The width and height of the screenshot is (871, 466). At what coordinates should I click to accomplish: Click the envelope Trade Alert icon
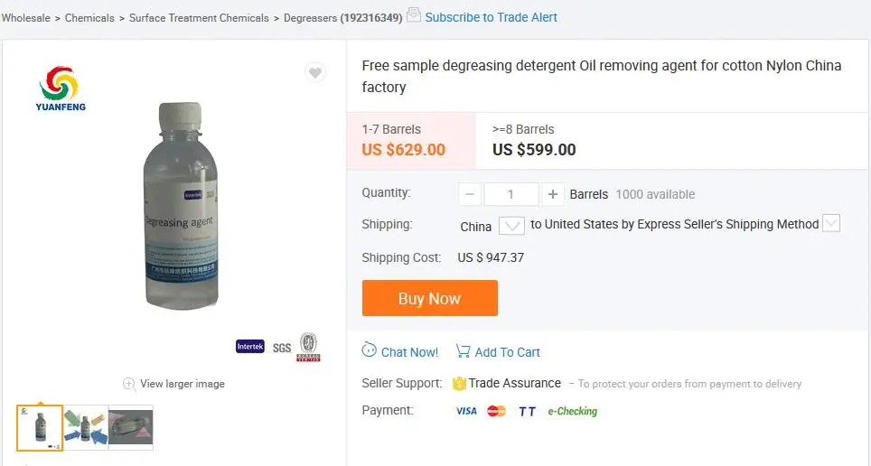[414, 15]
